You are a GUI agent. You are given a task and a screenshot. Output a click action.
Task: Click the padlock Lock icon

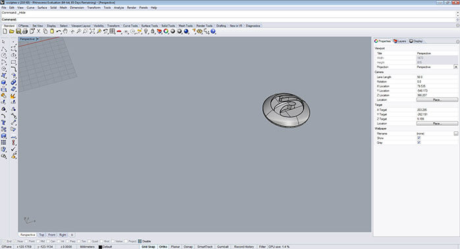click(152, 32)
